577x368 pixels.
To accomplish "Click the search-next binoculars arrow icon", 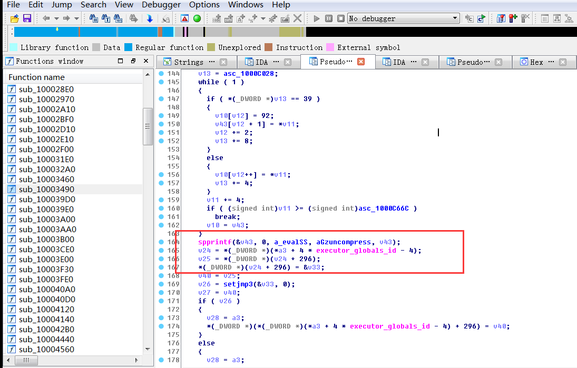I will click(x=133, y=18).
